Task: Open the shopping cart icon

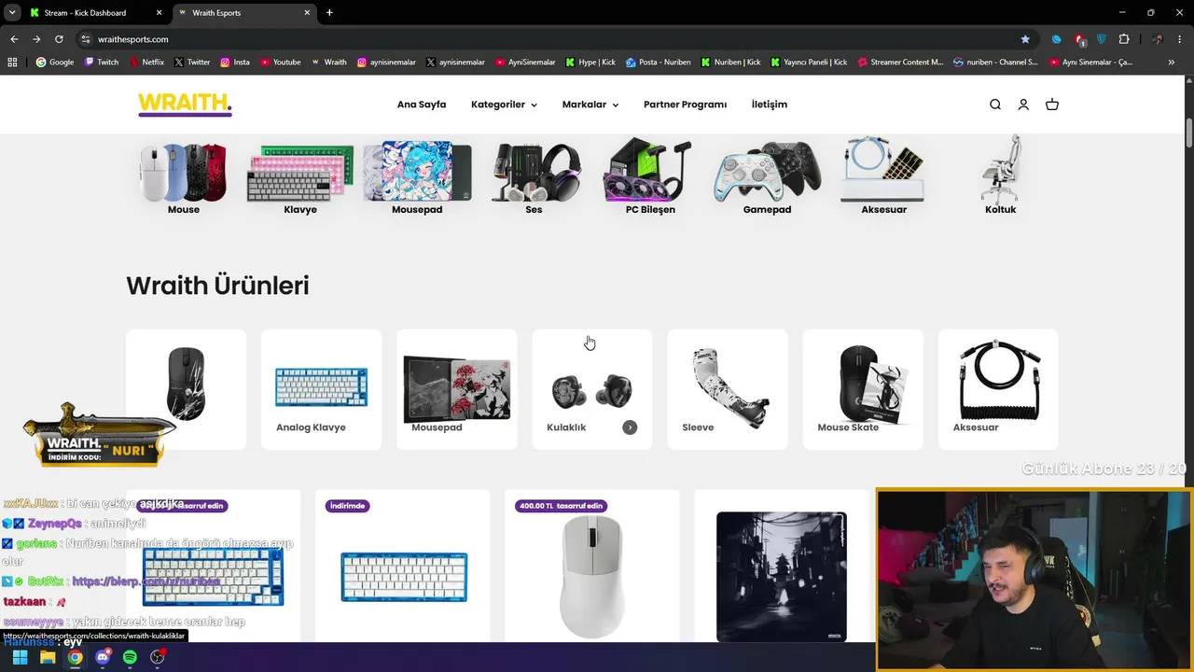Action: (1052, 105)
